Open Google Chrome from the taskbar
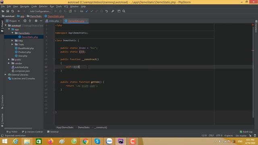The height and width of the screenshot is (145, 258). click(x=85, y=141)
